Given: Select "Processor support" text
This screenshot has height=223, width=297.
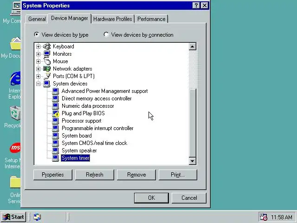Looking at the screenshot, I should pos(82,121).
